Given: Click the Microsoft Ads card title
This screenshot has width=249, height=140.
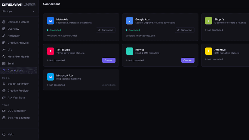Looking at the screenshot, I should tap(65, 75).
